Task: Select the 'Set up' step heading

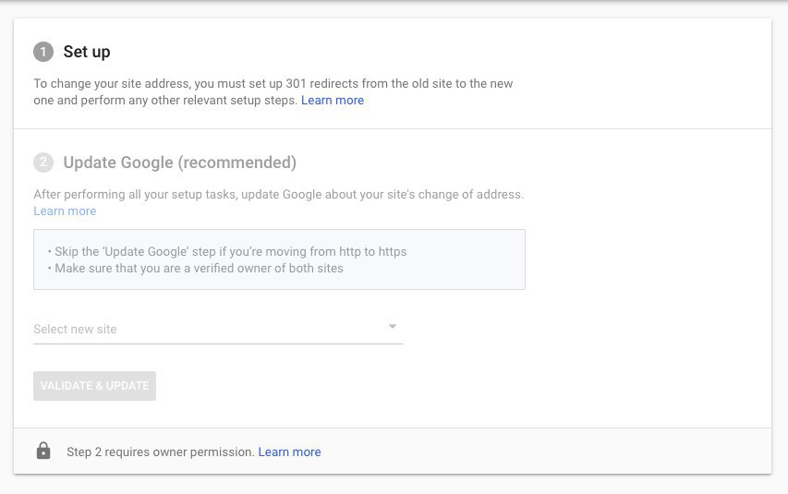Action: (x=87, y=52)
